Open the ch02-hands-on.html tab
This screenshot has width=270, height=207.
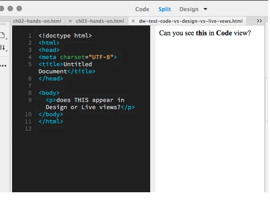coord(37,21)
